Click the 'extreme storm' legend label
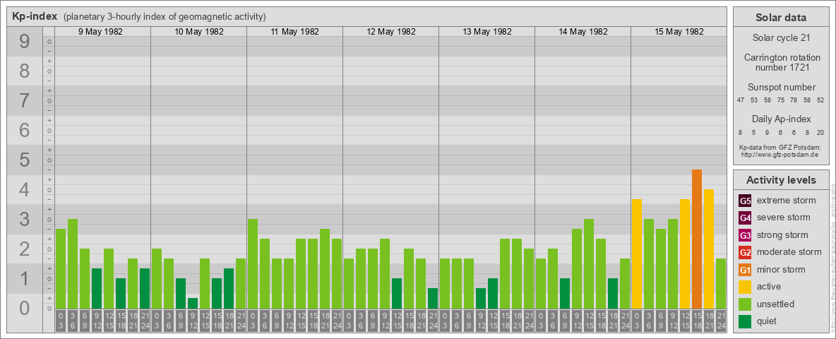 [787, 201]
